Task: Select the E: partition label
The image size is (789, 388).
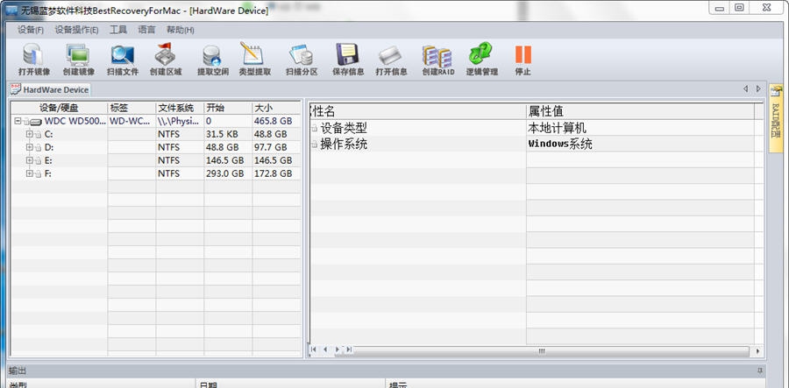Action: (49, 160)
